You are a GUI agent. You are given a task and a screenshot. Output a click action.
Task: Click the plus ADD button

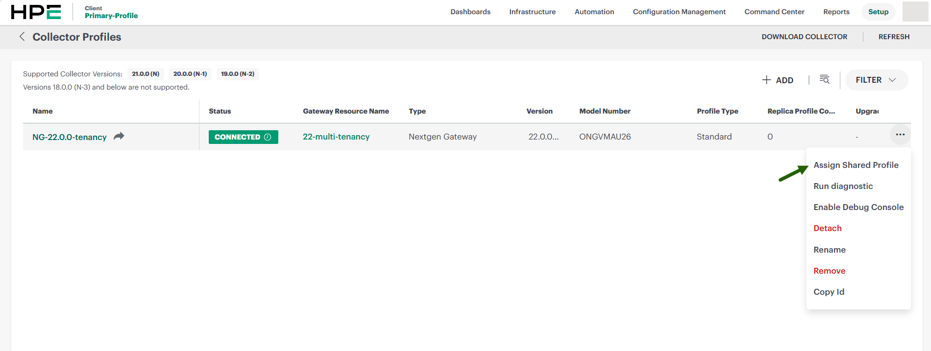(778, 80)
